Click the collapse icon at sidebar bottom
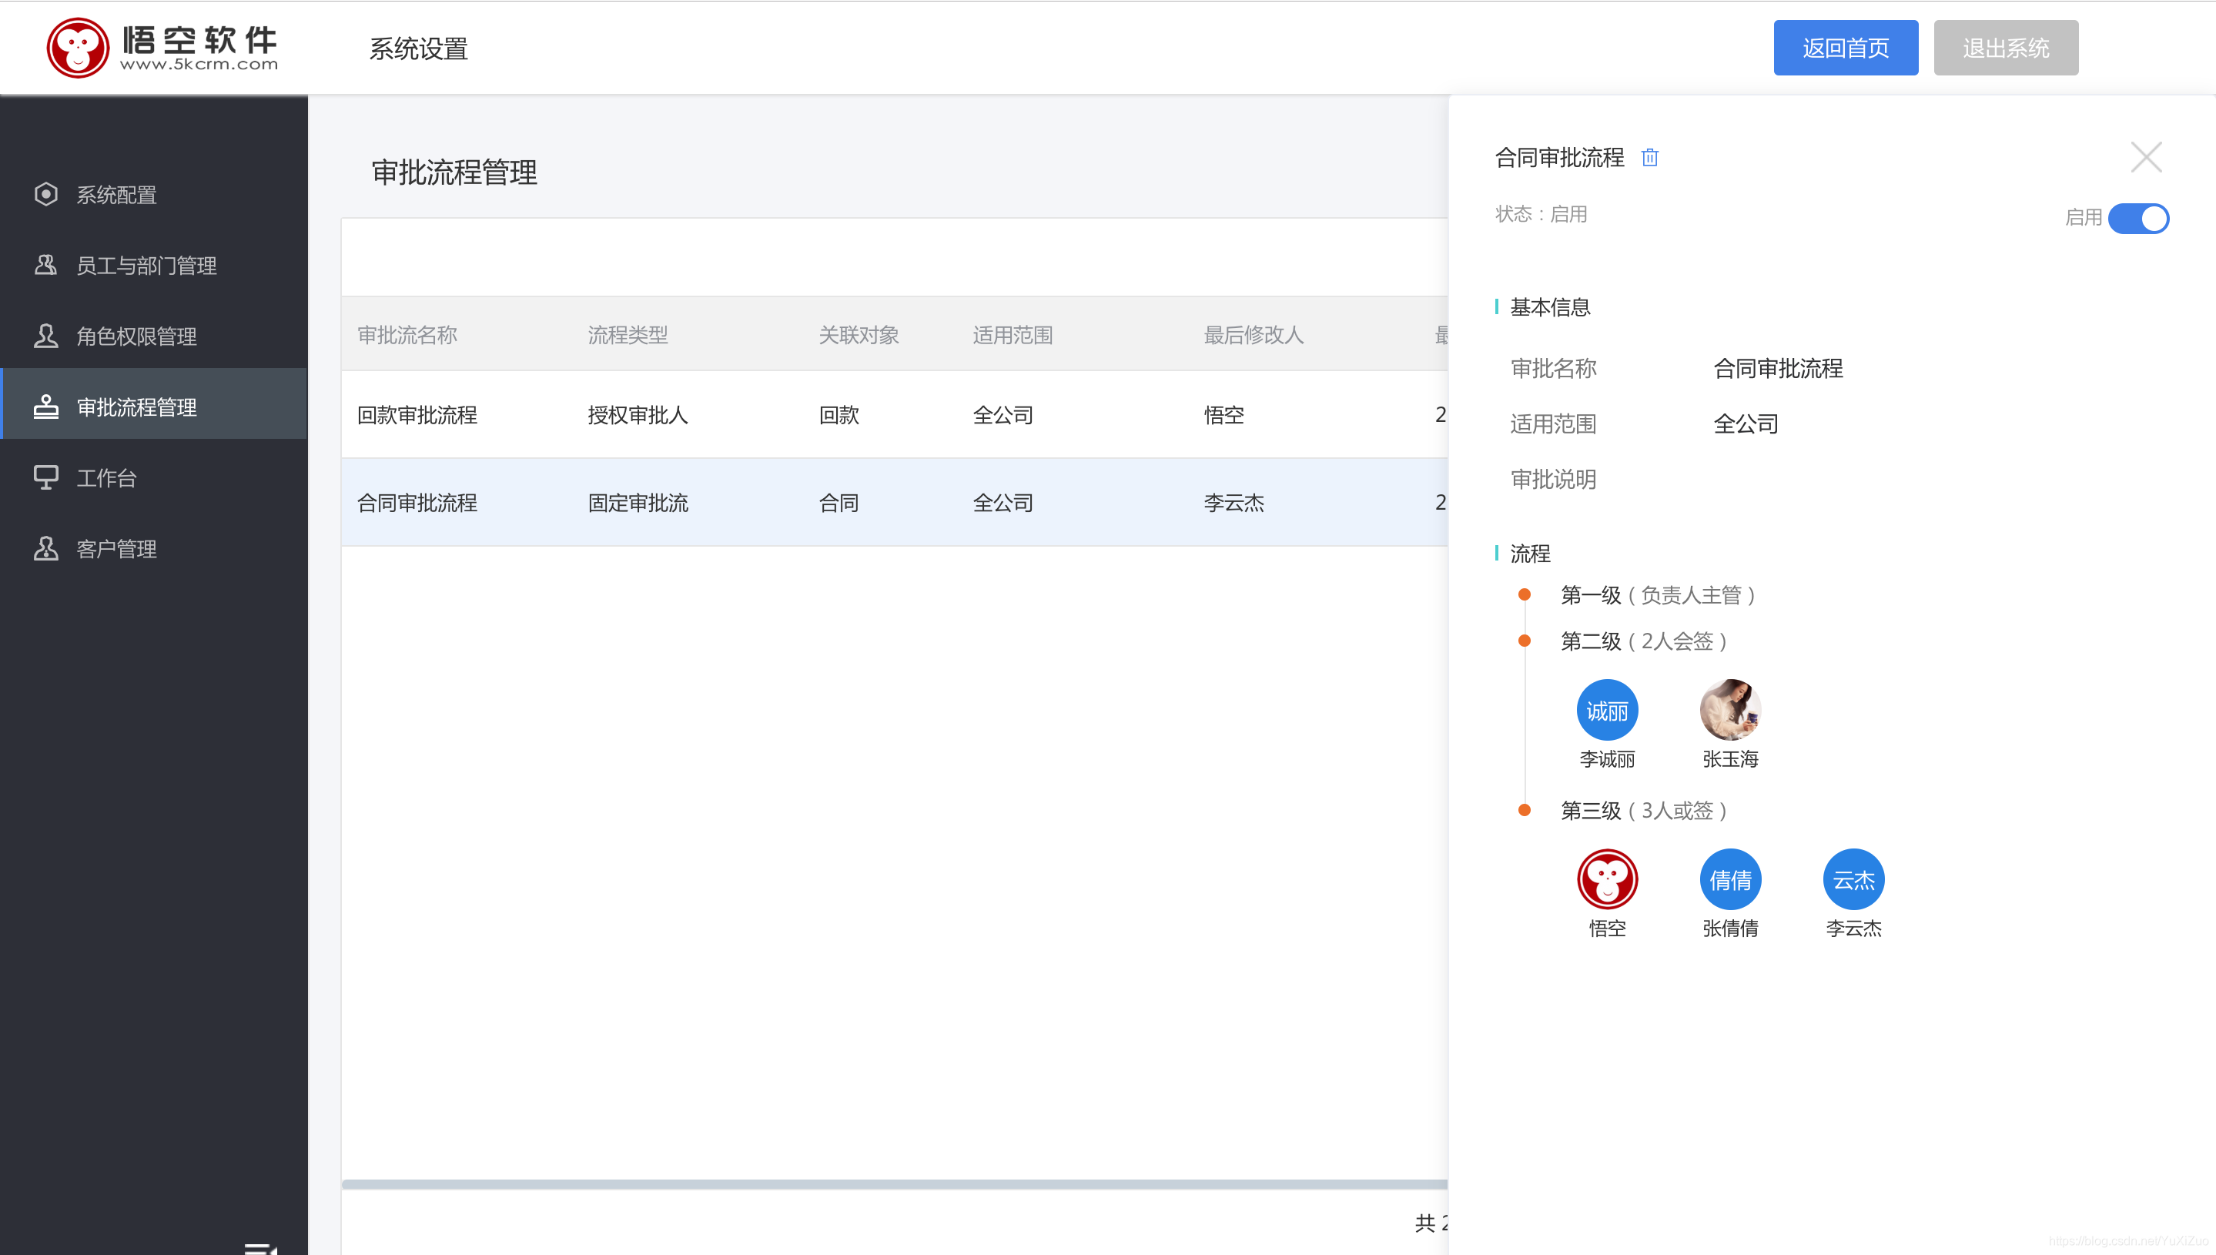Screen dimensions: 2216x1255 point(260,1248)
